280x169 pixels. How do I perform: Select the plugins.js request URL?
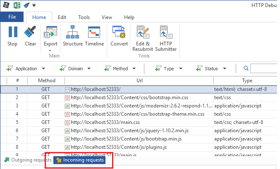(119, 147)
